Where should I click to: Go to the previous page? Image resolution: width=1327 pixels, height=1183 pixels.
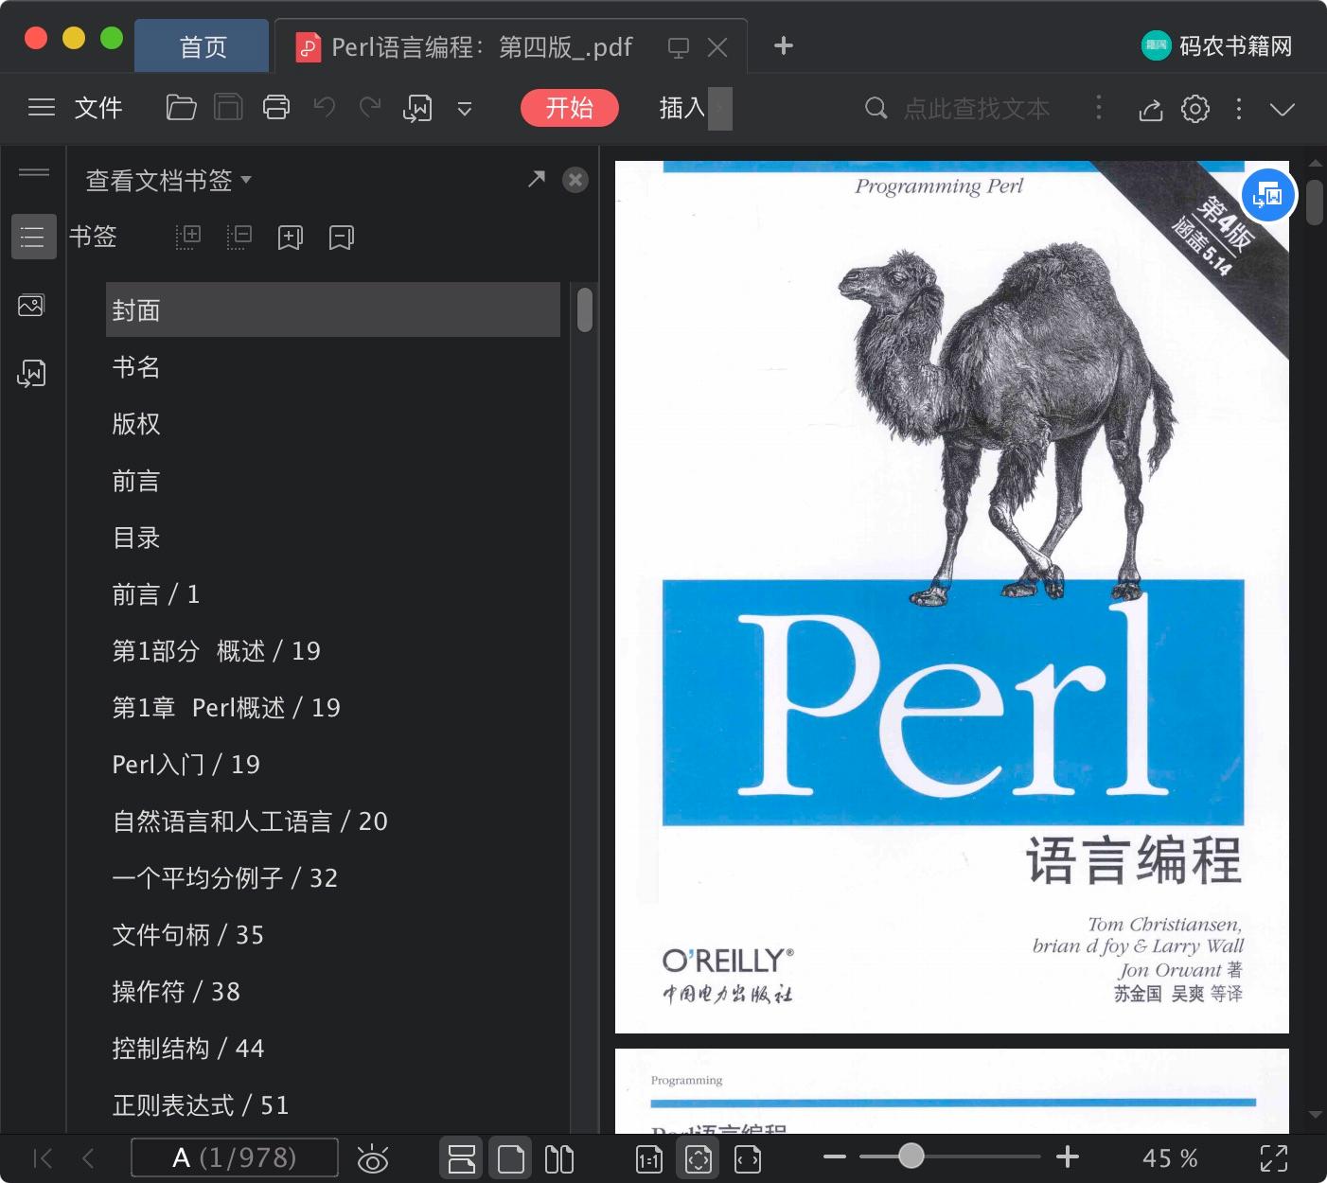[88, 1158]
